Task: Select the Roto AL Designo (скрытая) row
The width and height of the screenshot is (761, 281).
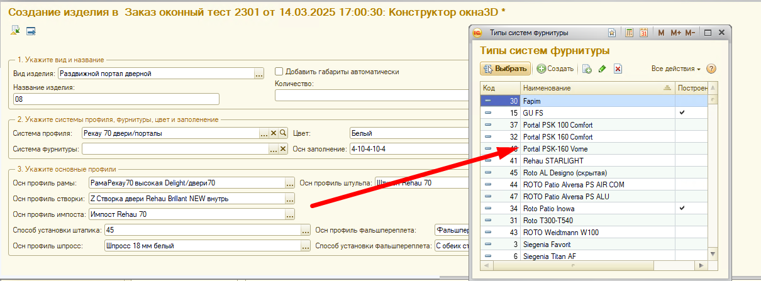Action: [x=594, y=172]
